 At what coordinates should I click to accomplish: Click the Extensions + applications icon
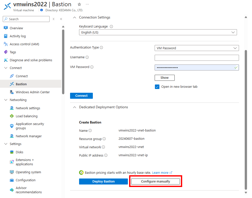pos(12,162)
